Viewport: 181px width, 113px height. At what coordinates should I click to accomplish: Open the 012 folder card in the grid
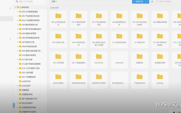(160, 40)
